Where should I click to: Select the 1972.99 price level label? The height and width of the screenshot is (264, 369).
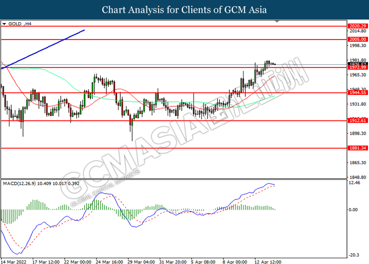coord(357,68)
